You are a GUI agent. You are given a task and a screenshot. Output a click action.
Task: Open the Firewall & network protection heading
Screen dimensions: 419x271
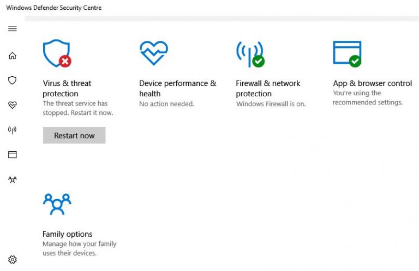tap(268, 88)
